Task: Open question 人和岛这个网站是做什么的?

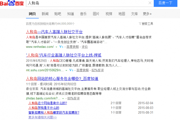Action: [x=48, y=103]
